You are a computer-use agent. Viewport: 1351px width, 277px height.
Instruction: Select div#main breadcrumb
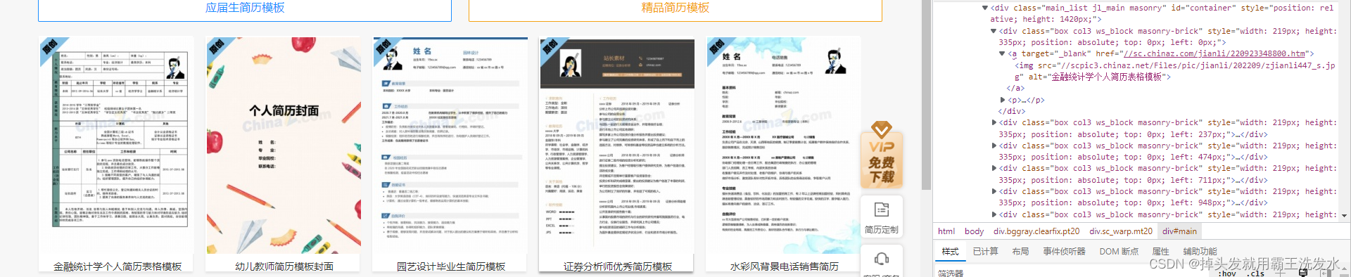click(1179, 231)
